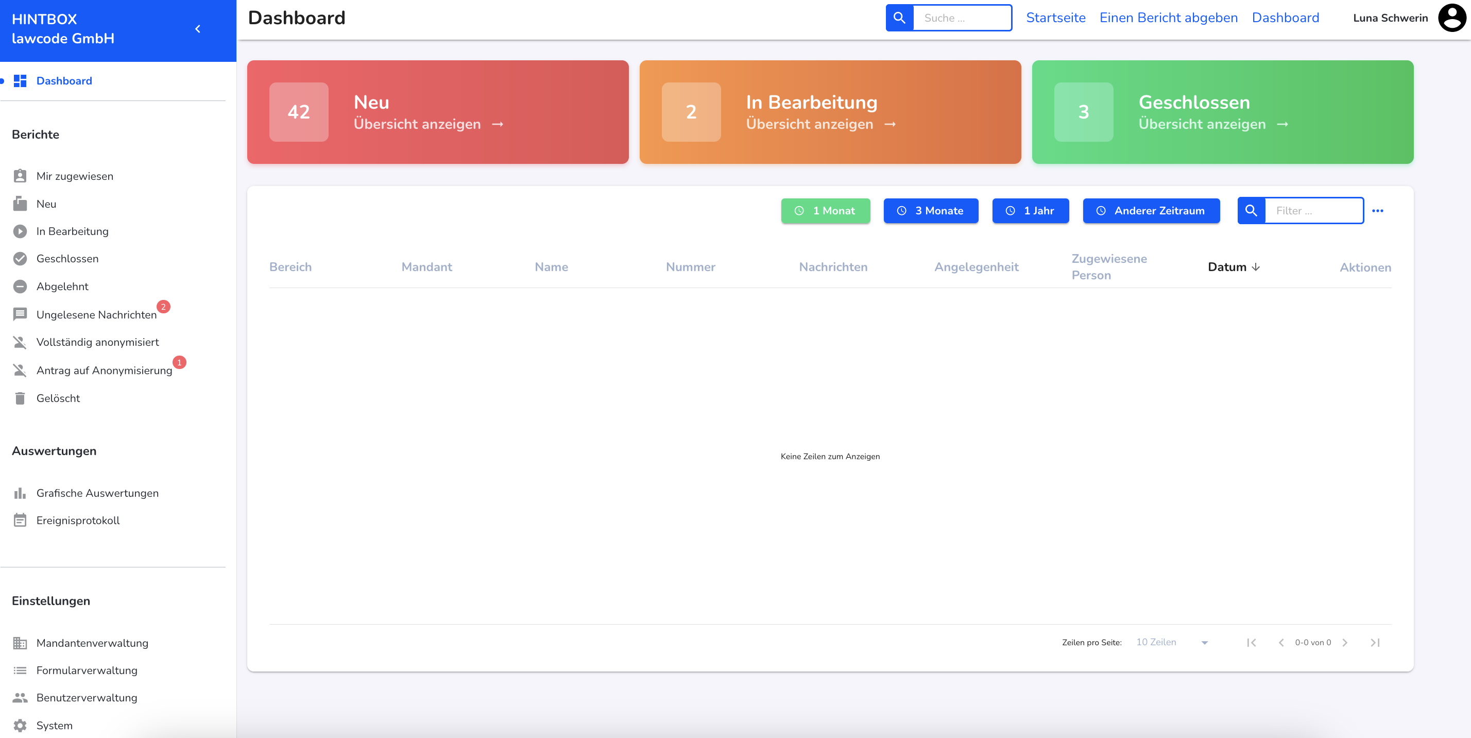
Task: Click the Neu folder icon in sidebar
Action: (20, 204)
